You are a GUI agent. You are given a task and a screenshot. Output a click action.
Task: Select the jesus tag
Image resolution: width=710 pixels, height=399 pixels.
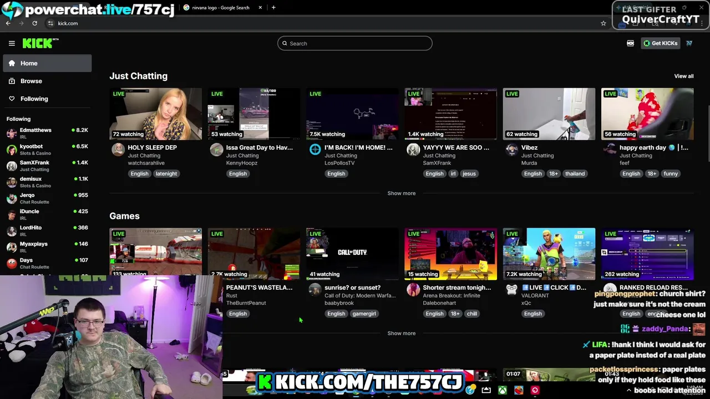coord(469,173)
